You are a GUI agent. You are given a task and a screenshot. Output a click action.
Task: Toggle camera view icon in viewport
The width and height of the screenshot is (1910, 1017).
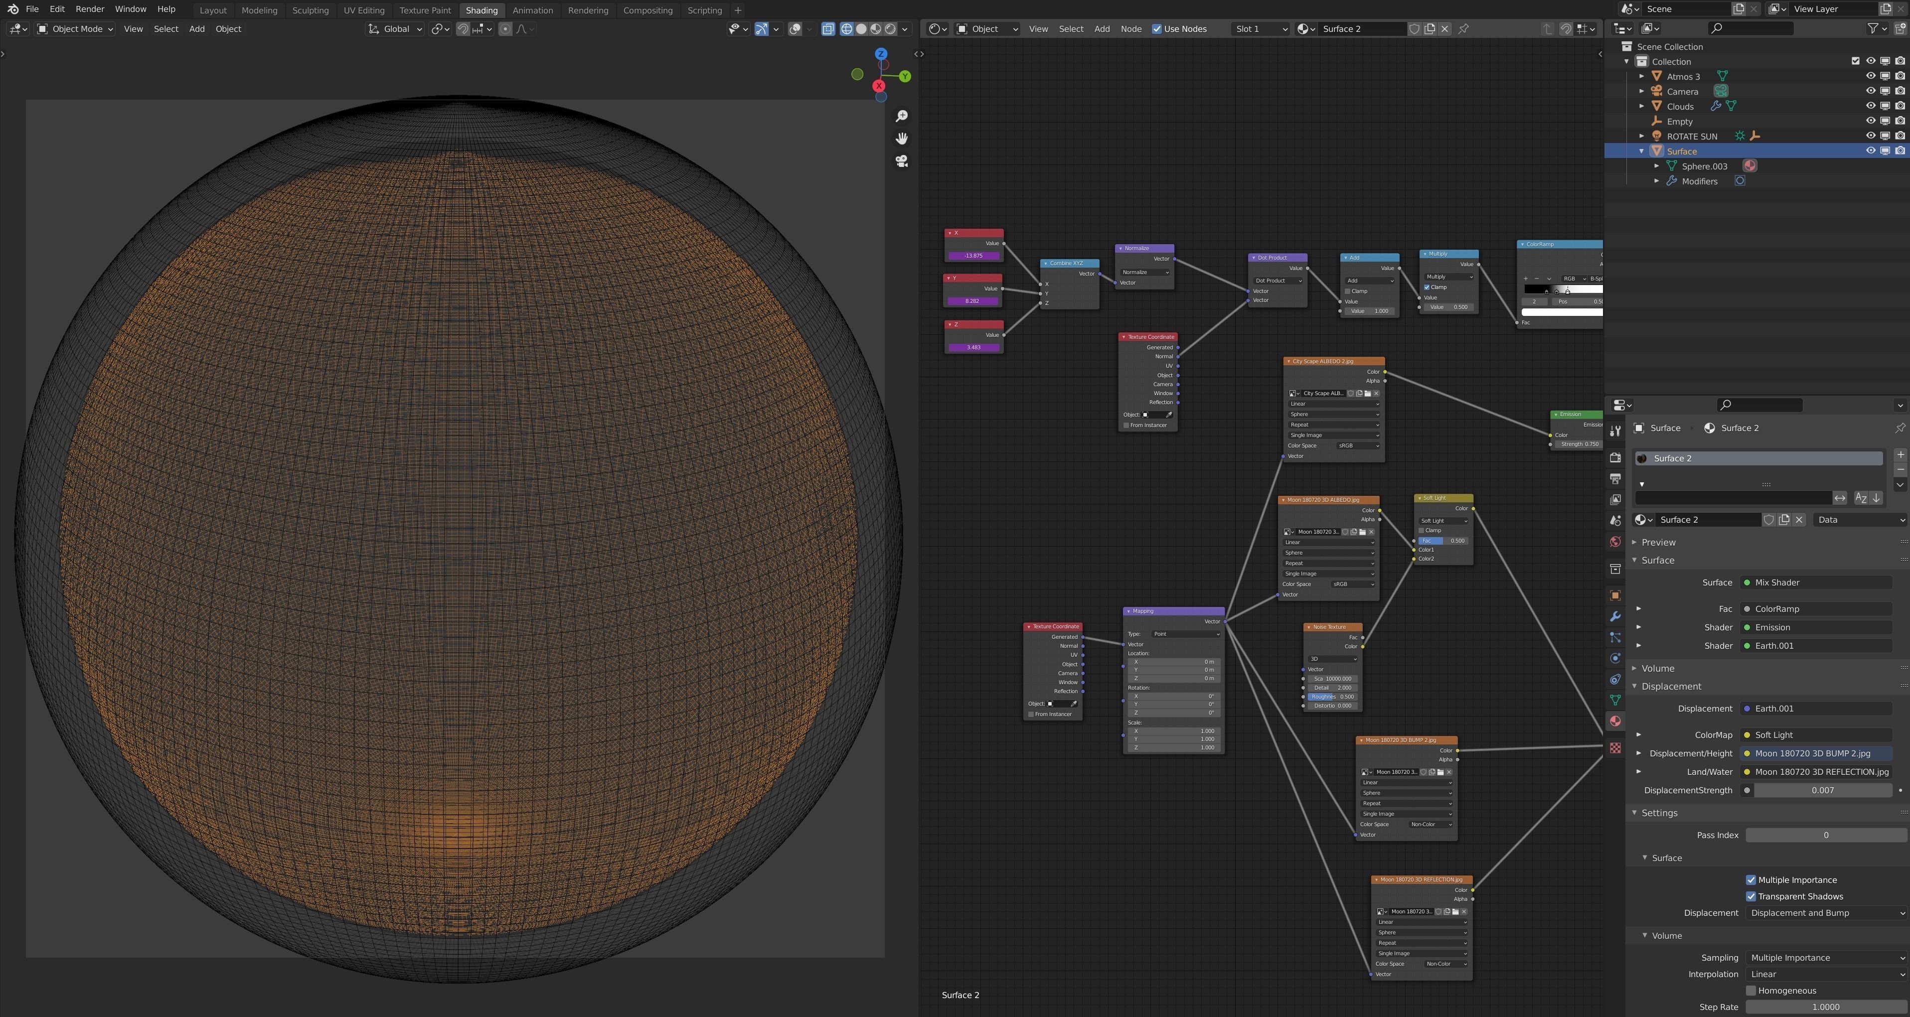click(902, 161)
